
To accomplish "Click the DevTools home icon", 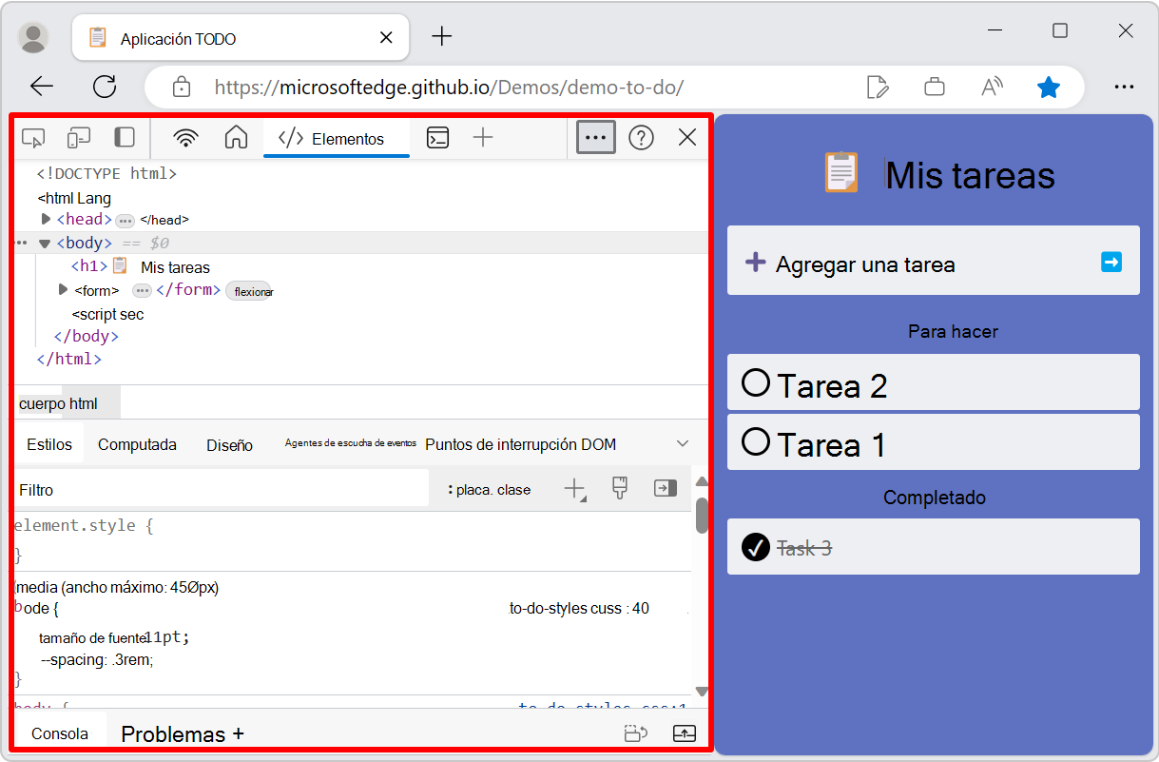I will 236,137.
